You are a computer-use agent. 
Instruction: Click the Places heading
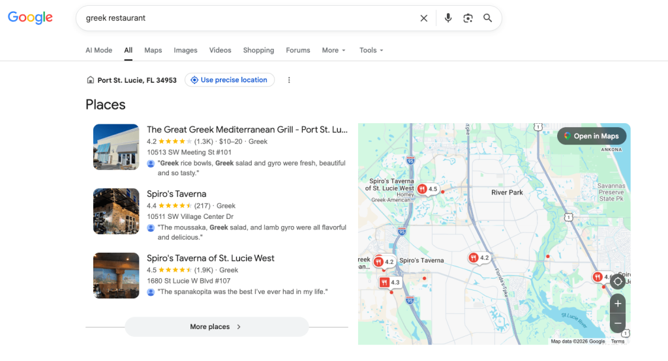click(105, 105)
